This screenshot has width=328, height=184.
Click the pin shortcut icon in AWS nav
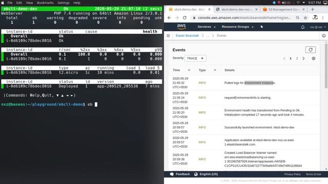coord(262,27)
